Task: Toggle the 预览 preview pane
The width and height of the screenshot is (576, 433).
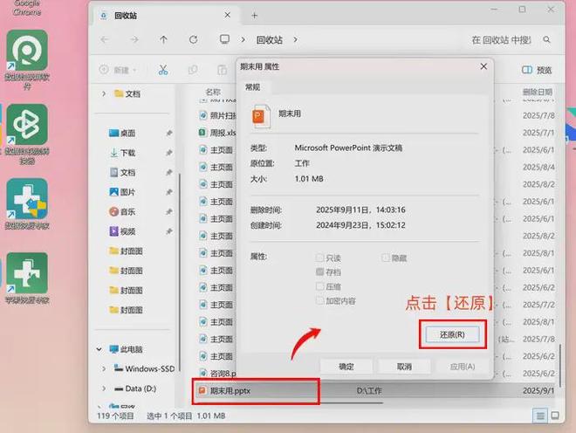Action: [x=537, y=70]
